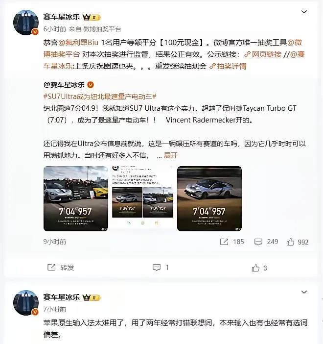Image resolution: width=323 pixels, height=344 pixels.
Task: Open the 抽奖详情 lottery details link
Action: pos(228,66)
